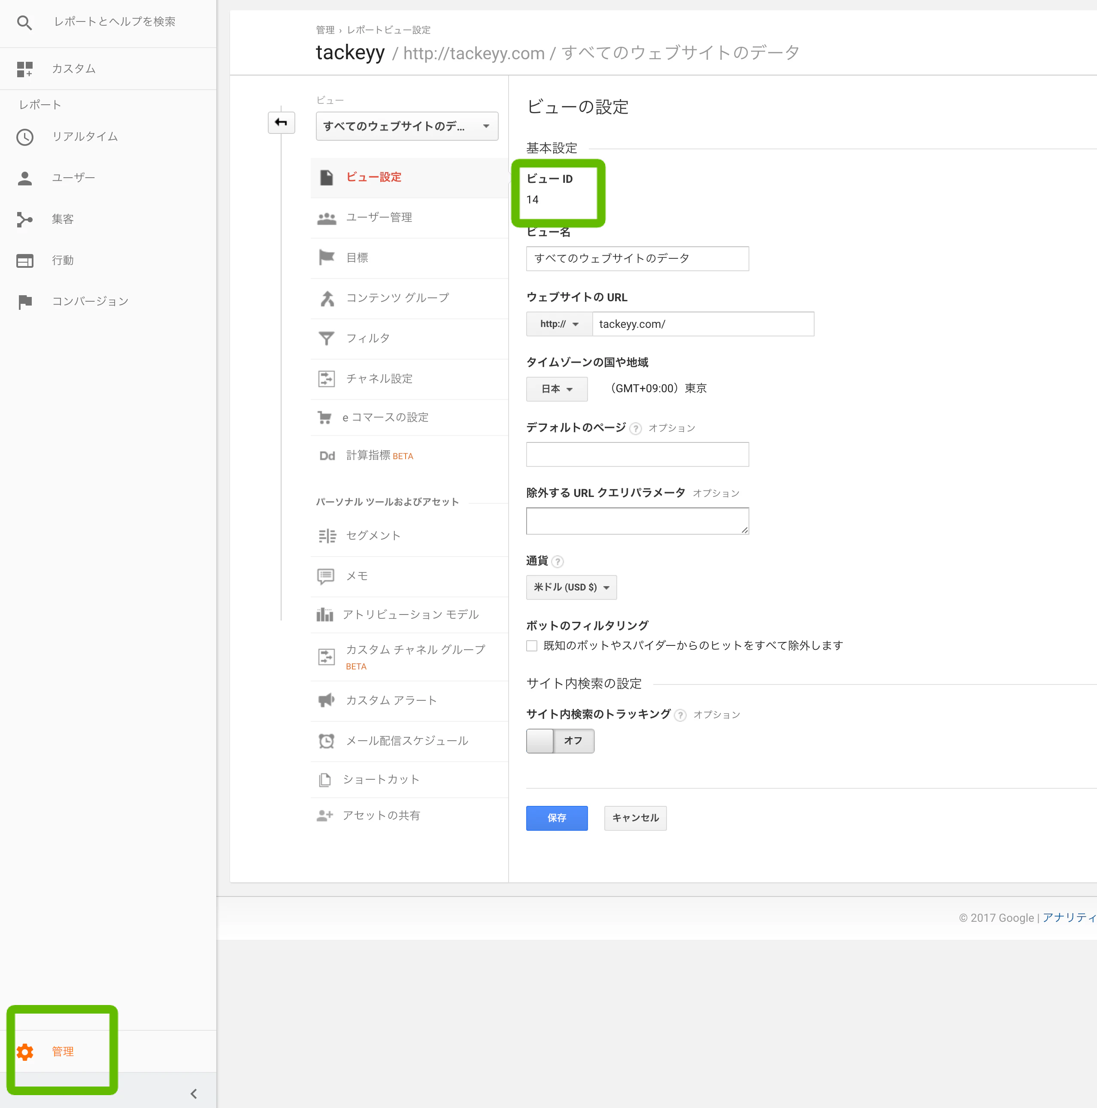The width and height of the screenshot is (1097, 1108).
Task: Click the 管理 gear icon
Action: click(24, 1051)
